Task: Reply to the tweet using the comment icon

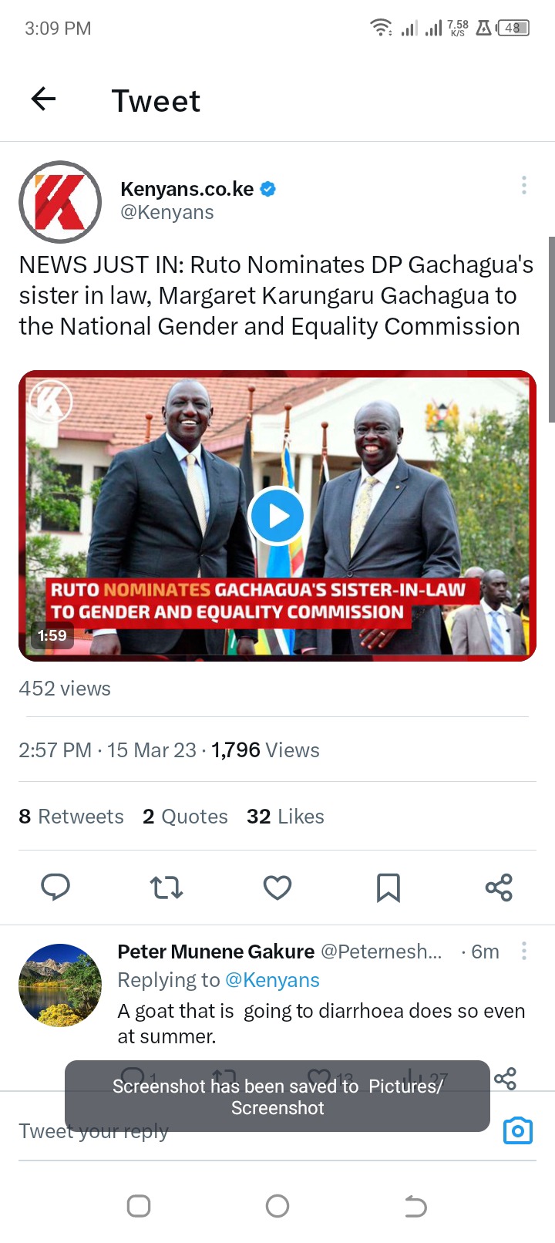Action: tap(55, 888)
